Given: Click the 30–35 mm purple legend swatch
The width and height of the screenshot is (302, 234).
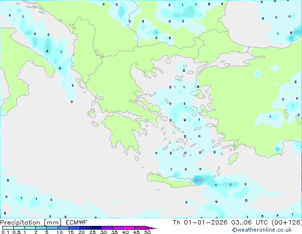Looking at the screenshot, I should pos(107,228).
